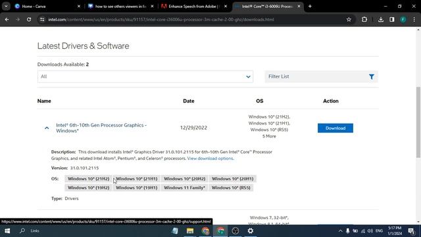
Task: Open the notification center icon
Action: [411, 231]
